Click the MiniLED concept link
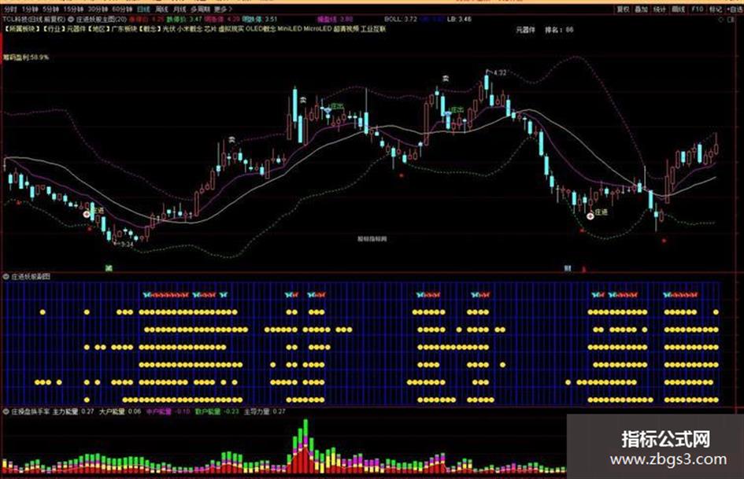 (x=290, y=29)
